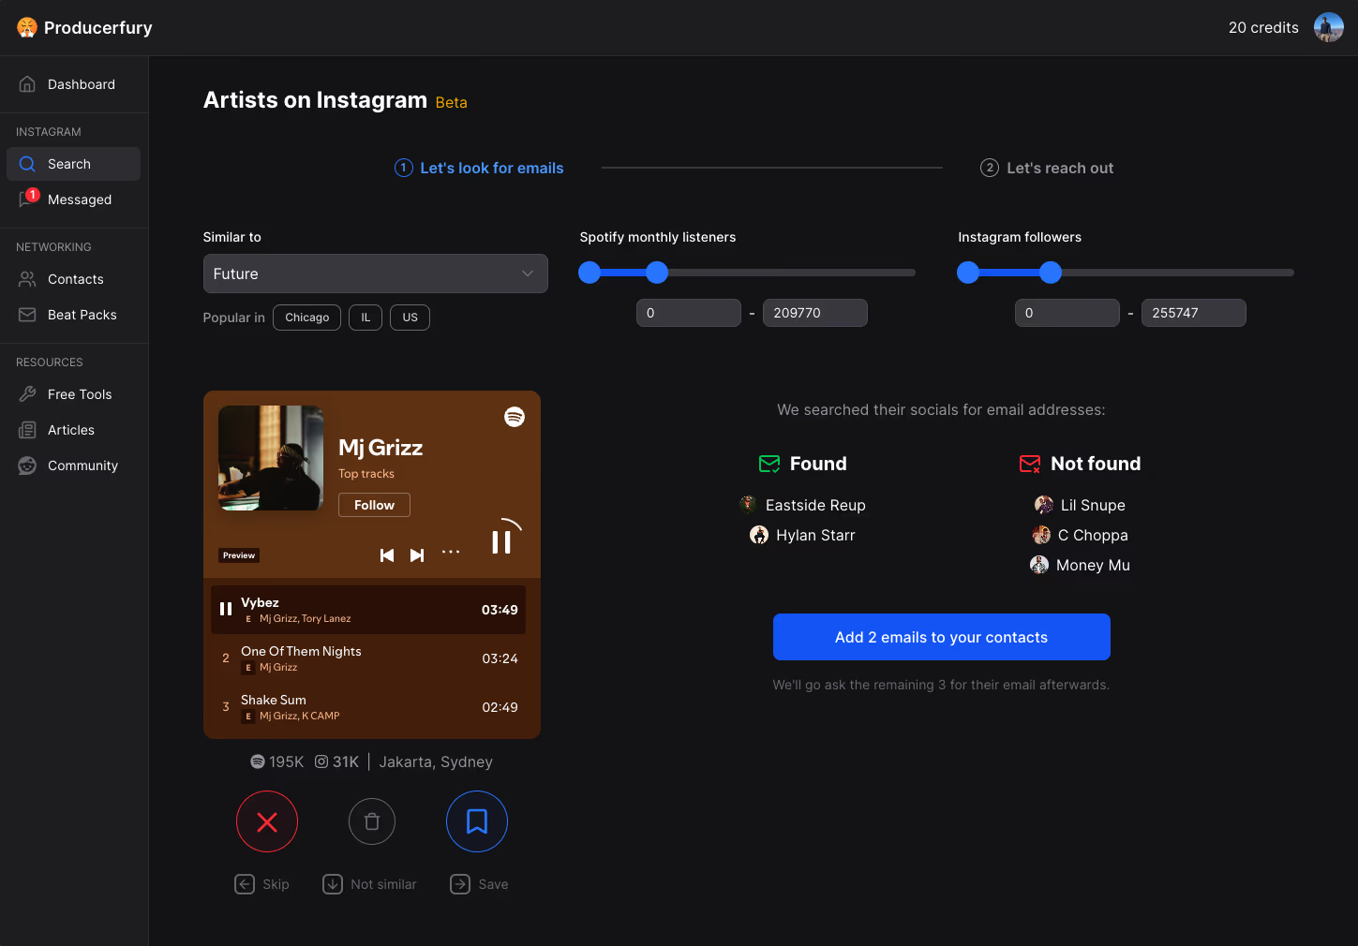Skip to the next track

click(417, 555)
